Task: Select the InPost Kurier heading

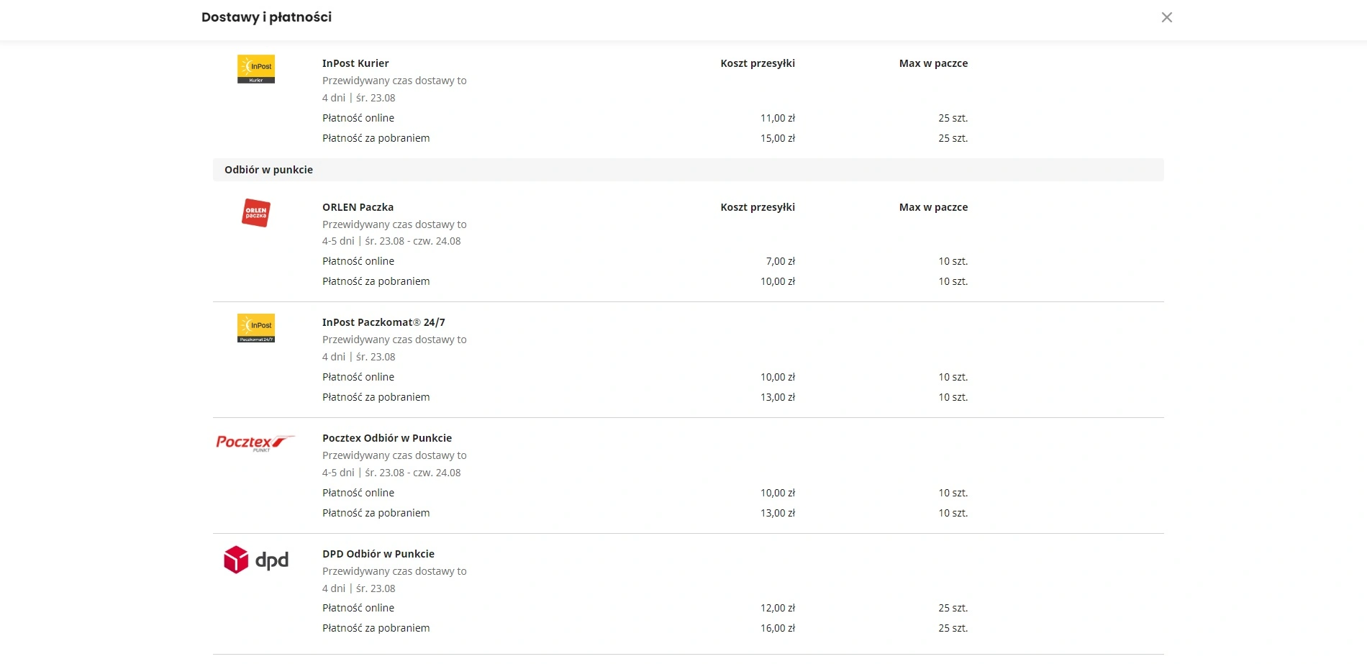Action: tap(355, 63)
